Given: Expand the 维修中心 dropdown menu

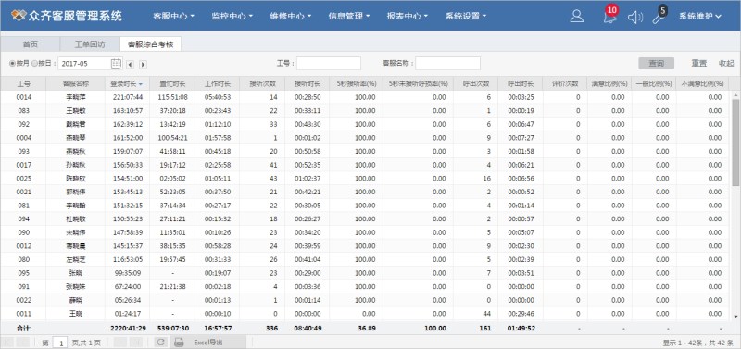Looking at the screenshot, I should (x=291, y=16).
